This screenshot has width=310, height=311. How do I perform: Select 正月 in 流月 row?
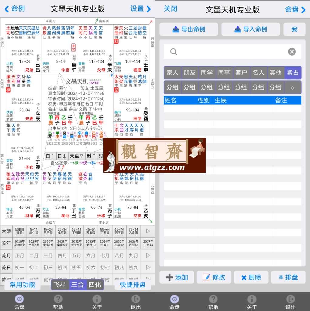coord(20,255)
